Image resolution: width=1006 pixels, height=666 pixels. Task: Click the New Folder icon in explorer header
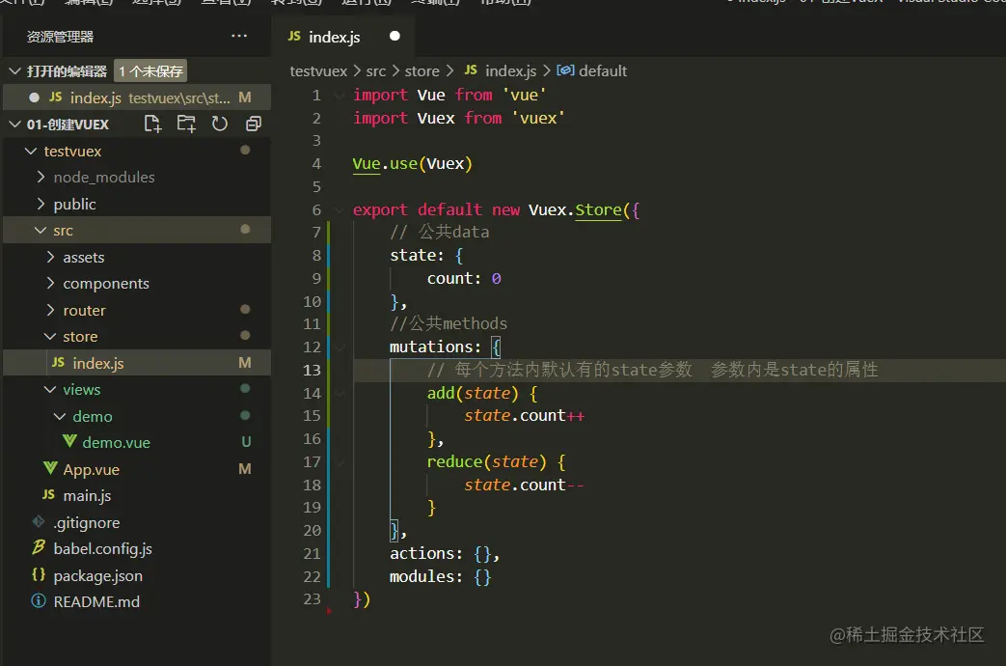pos(186,124)
